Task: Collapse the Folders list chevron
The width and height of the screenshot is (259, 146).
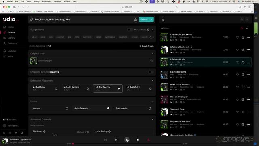Action: click(247, 28)
